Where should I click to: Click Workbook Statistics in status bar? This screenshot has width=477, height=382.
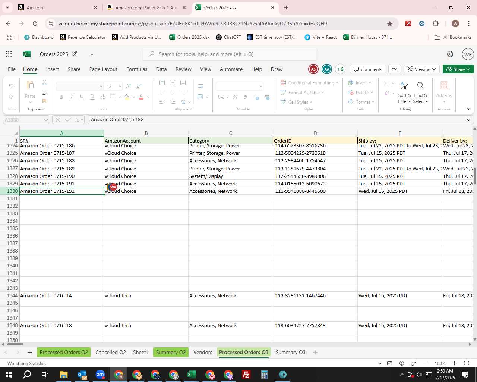27,363
